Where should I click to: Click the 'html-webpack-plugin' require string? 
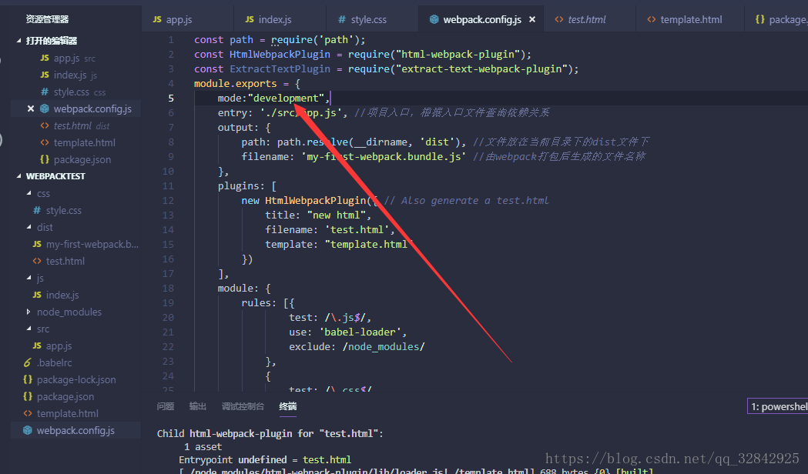(x=460, y=54)
